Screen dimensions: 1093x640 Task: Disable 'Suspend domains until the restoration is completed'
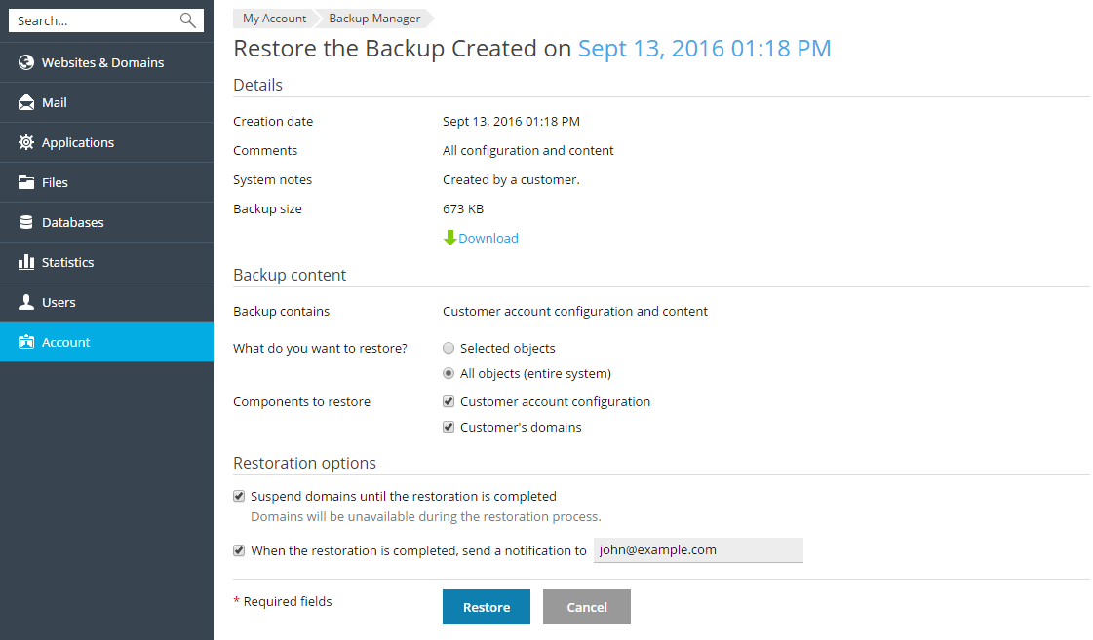tap(239, 496)
